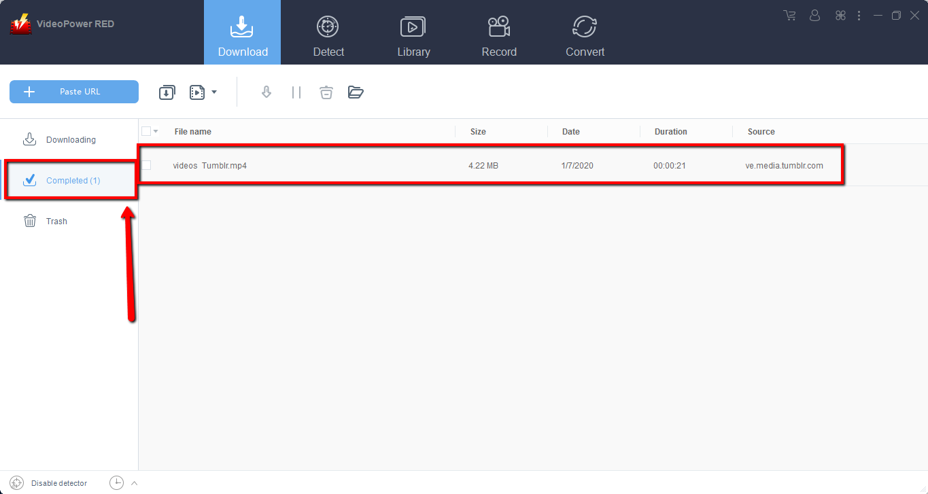Check the box for videos Tumblr.mp4
Image resolution: width=928 pixels, height=494 pixels.
(146, 165)
